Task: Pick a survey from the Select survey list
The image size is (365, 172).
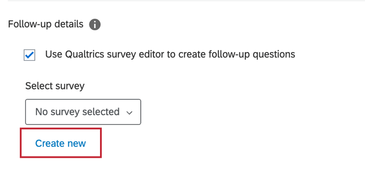Action: (x=83, y=112)
